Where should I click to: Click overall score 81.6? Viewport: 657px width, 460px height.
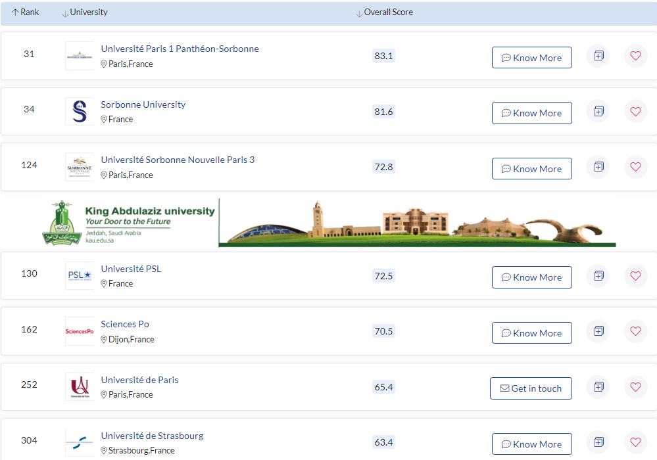383,111
